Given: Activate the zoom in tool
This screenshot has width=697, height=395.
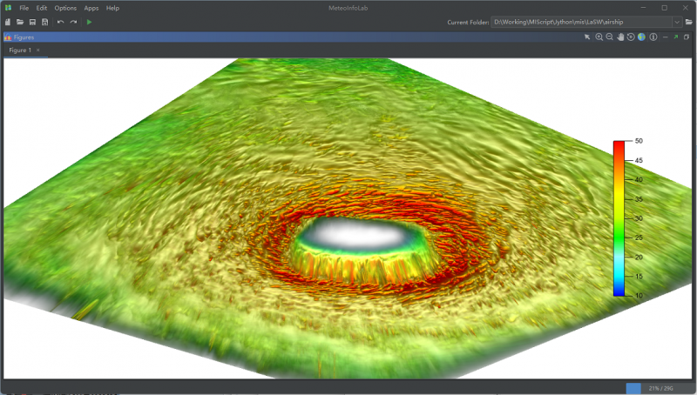Looking at the screenshot, I should pos(599,37).
